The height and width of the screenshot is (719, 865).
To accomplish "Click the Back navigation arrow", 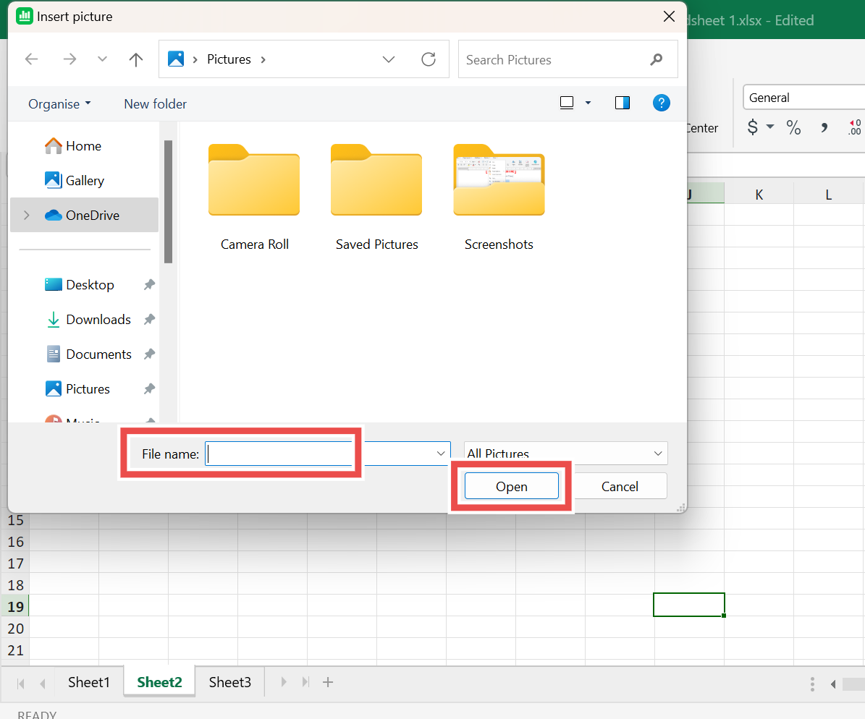I will tap(31, 59).
